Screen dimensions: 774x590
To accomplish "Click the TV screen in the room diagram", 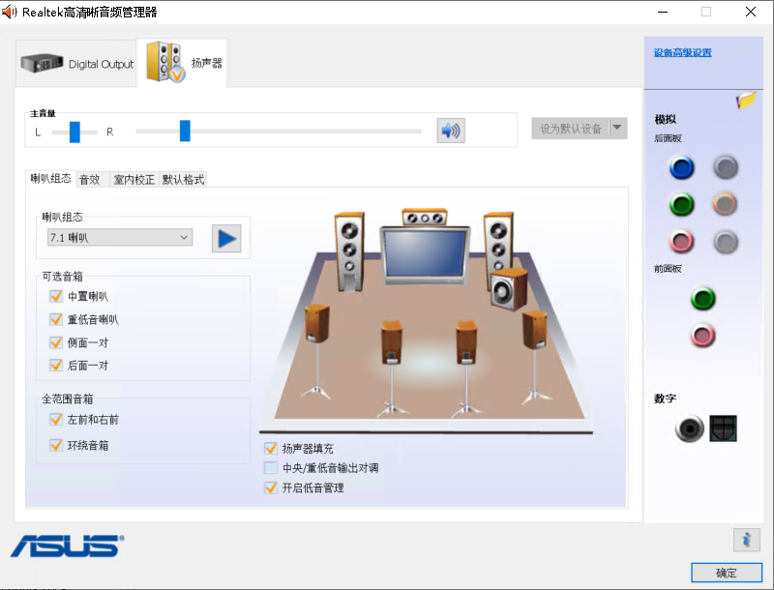I will (x=425, y=254).
